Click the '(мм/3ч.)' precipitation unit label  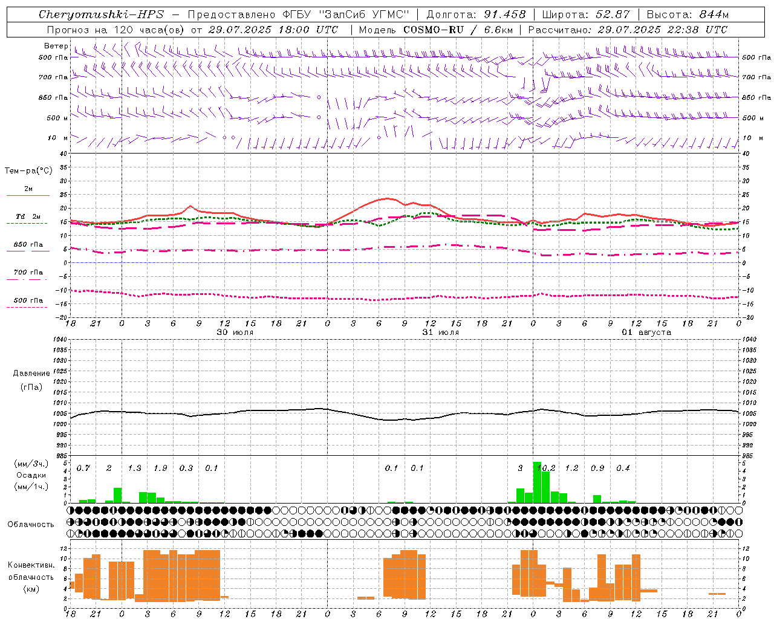click(31, 464)
